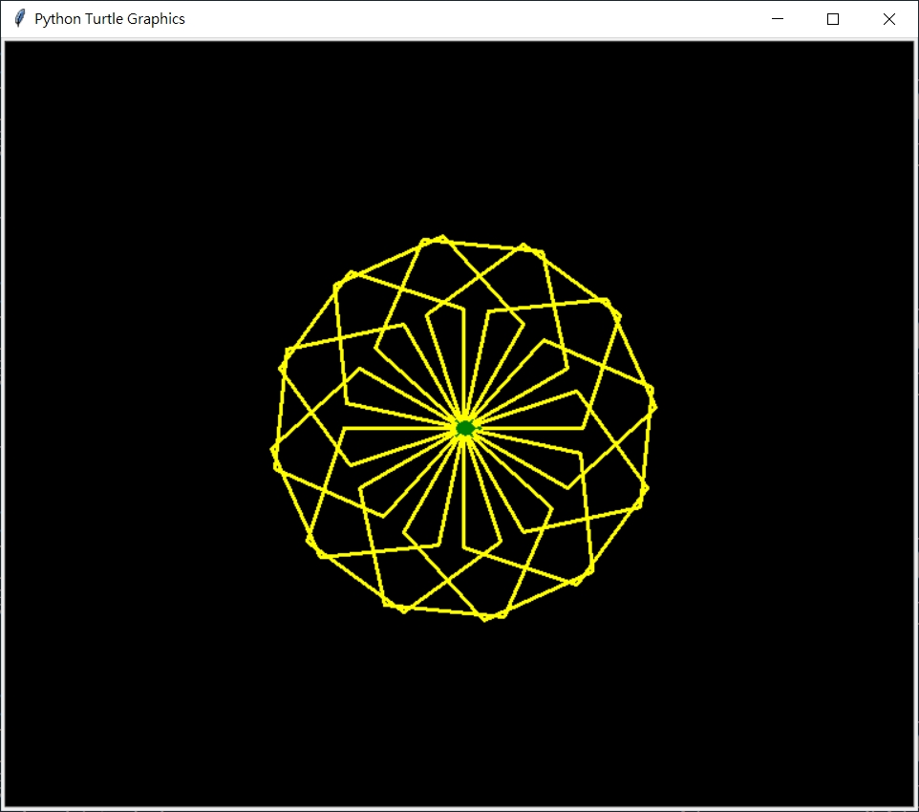Click the leftmost corner of the yellow pattern
This screenshot has height=812, width=919.
point(273,449)
